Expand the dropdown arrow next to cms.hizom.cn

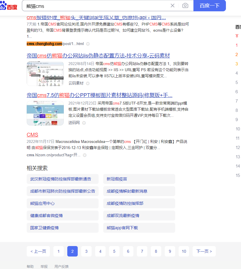85,155
